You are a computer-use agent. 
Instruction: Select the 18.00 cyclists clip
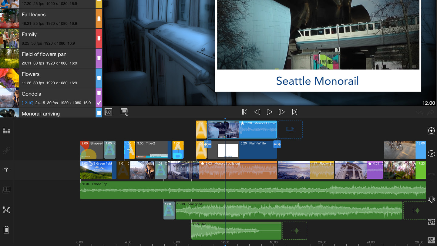[x=405, y=150]
